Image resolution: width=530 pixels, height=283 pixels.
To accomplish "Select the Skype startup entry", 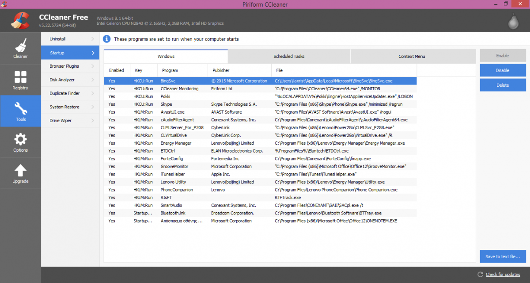I will point(260,104).
